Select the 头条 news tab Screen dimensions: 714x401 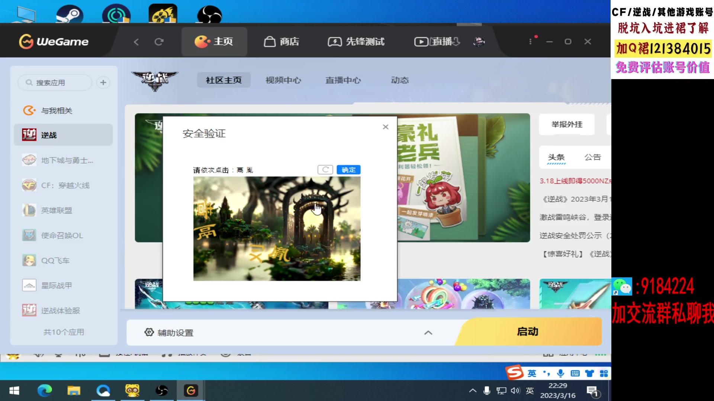pyautogui.click(x=556, y=157)
